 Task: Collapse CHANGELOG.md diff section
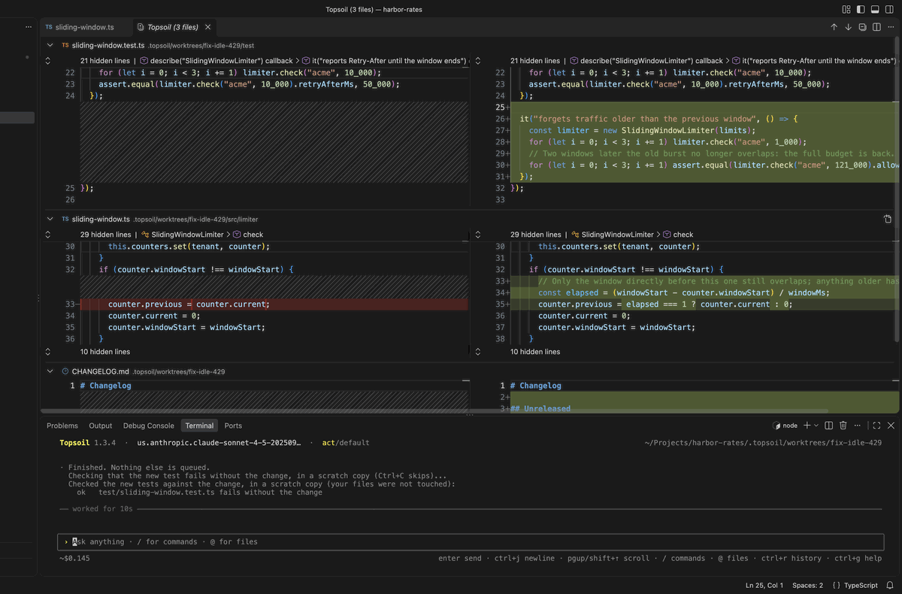click(50, 371)
